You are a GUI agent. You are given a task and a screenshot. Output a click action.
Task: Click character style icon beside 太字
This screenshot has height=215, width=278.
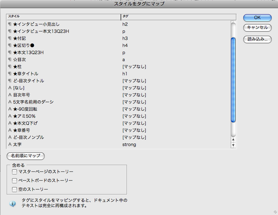[10, 144]
